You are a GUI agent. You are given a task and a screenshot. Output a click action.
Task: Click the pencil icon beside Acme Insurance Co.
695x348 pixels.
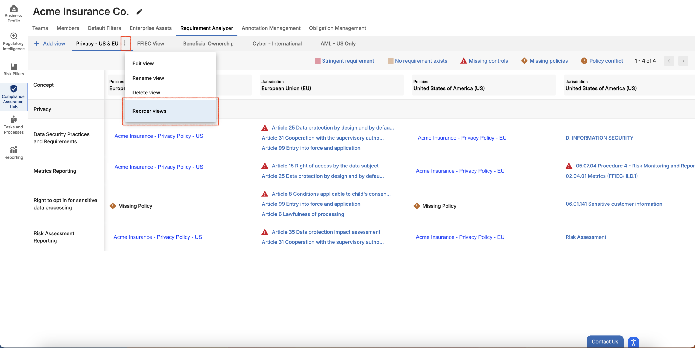139,12
